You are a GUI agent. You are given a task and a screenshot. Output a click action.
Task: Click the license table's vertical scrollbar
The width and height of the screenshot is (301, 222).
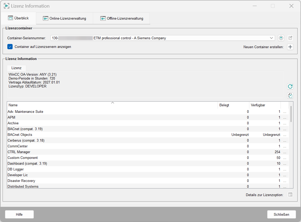tap(291, 114)
